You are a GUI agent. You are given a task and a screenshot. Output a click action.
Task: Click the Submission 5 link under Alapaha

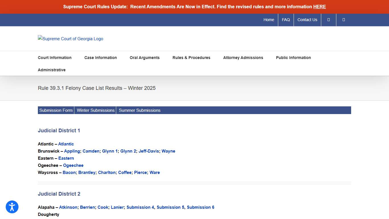(170, 207)
